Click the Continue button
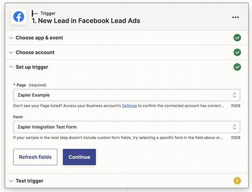 [x=79, y=157]
